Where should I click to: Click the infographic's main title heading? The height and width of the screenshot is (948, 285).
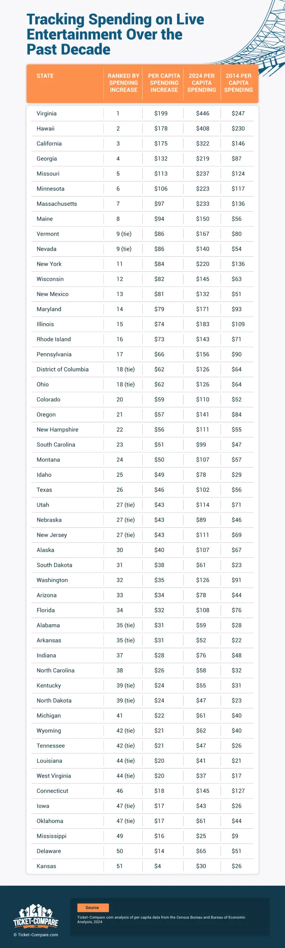pos(115,34)
